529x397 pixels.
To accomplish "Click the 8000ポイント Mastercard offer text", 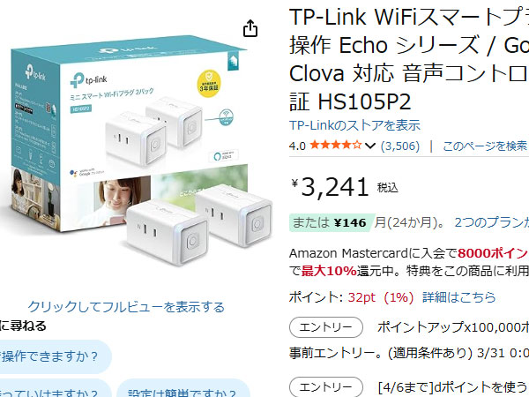I will [x=493, y=253].
